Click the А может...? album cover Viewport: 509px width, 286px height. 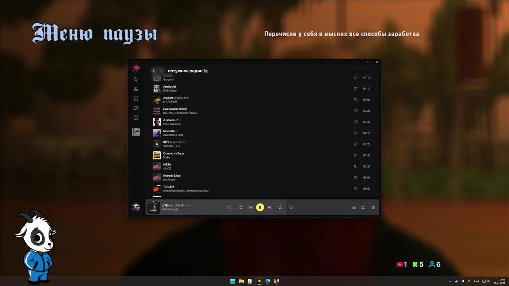pyautogui.click(x=157, y=122)
